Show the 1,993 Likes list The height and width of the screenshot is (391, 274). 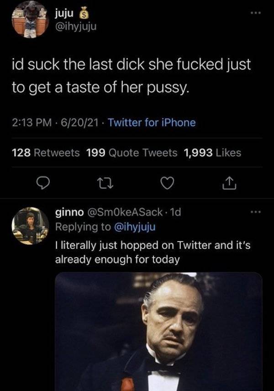tap(212, 153)
